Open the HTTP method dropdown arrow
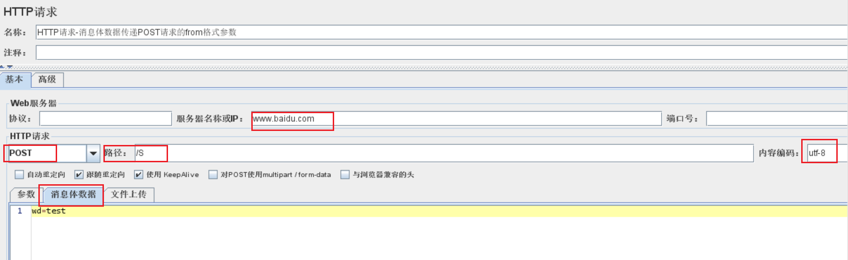 (93, 153)
